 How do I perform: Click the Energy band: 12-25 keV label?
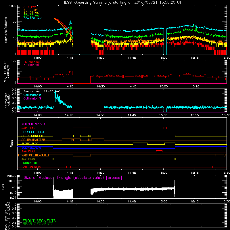pos(42,91)
